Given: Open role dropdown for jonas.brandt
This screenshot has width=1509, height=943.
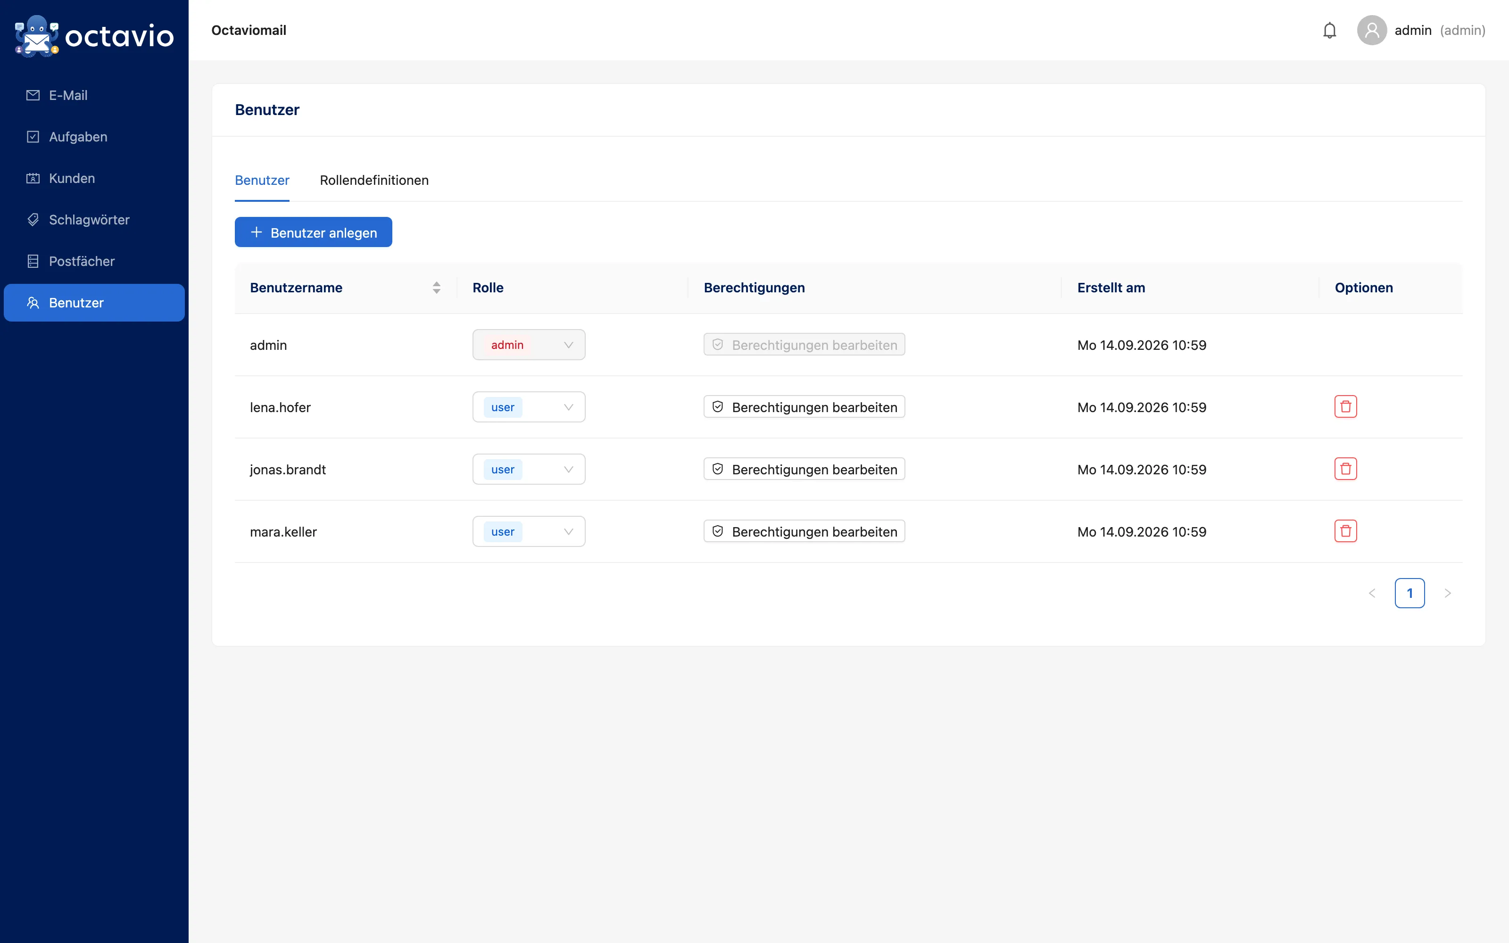Looking at the screenshot, I should (x=529, y=469).
